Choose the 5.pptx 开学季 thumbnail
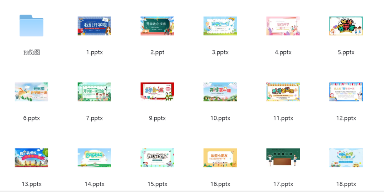This screenshot has width=384, height=192. pos(346,26)
